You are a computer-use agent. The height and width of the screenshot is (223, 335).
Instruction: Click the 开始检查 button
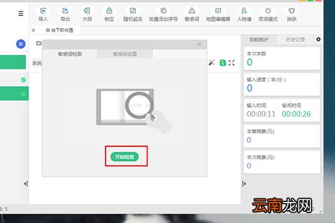click(125, 157)
